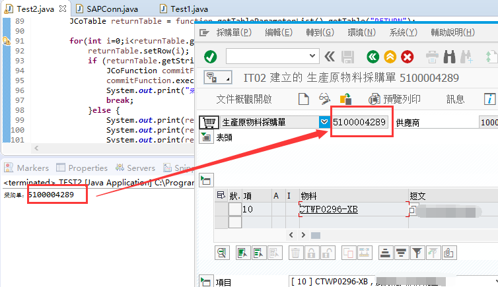The image size is (498, 287).
Task: Click the 訊息 button
Action: (x=456, y=99)
